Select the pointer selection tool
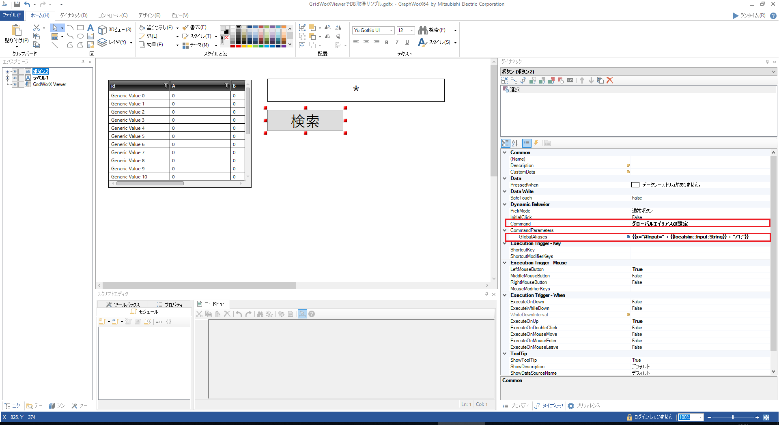The width and height of the screenshot is (779, 425). pos(55,28)
